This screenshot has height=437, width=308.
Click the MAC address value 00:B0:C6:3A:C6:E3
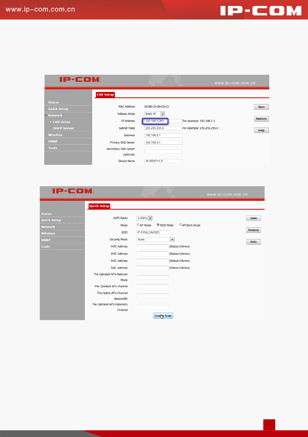156,107
